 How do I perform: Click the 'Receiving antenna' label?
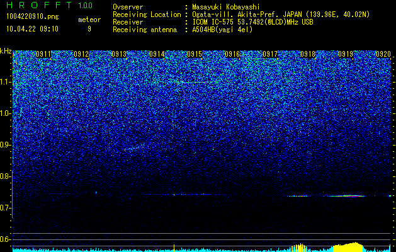(x=145, y=30)
